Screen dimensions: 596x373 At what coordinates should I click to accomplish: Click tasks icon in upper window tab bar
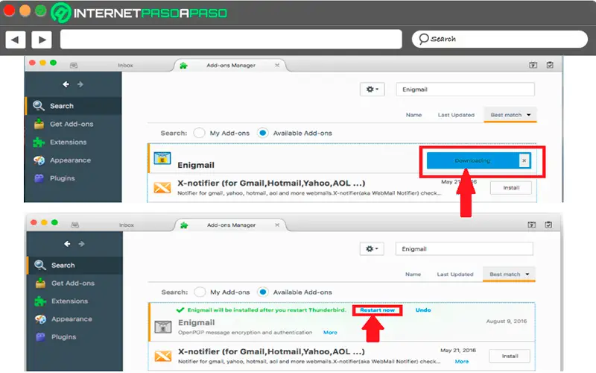point(550,65)
